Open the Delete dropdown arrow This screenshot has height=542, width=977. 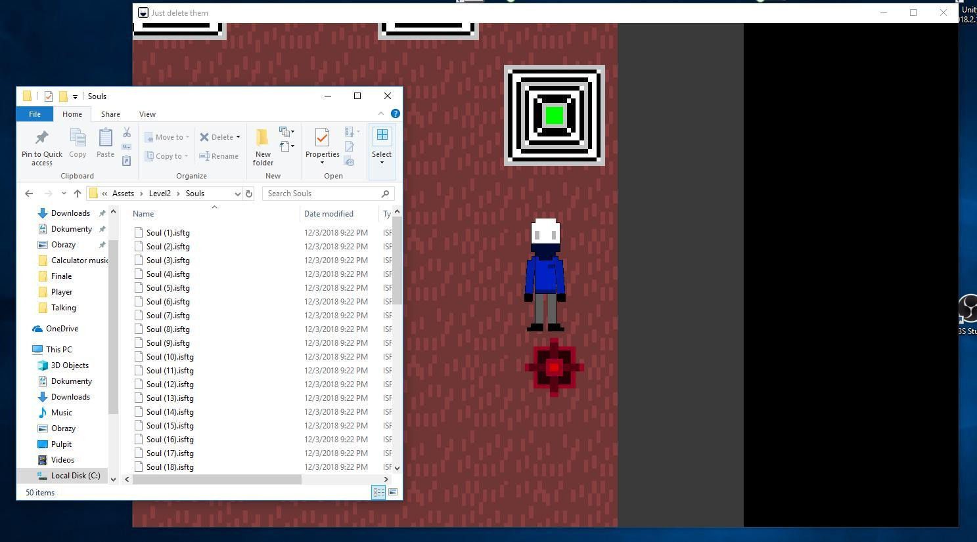point(238,137)
